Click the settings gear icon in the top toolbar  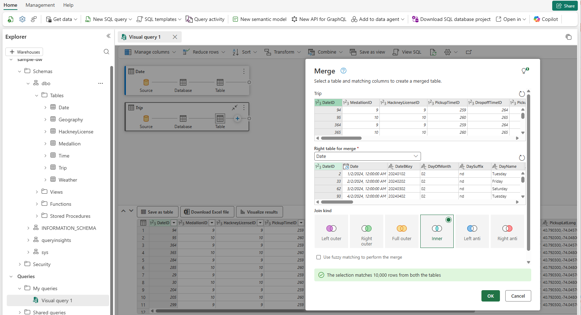pyautogui.click(x=22, y=19)
